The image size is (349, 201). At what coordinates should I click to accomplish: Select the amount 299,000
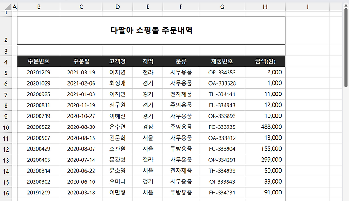point(265,160)
